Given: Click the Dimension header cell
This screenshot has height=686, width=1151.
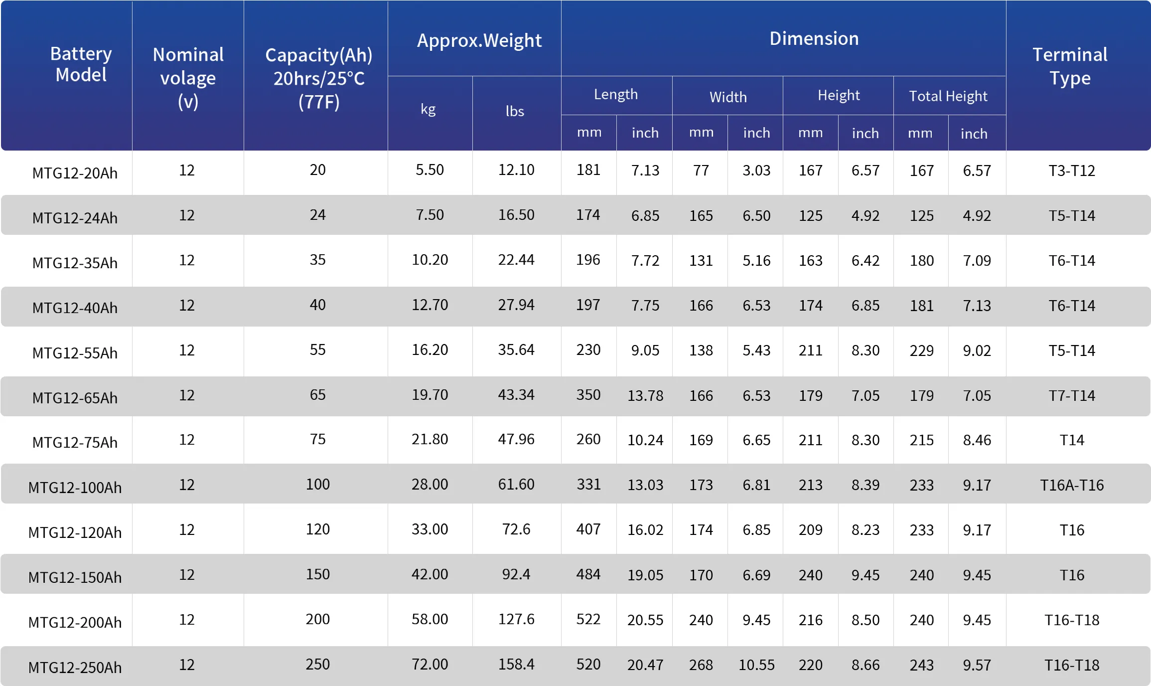Looking at the screenshot, I should (814, 38).
